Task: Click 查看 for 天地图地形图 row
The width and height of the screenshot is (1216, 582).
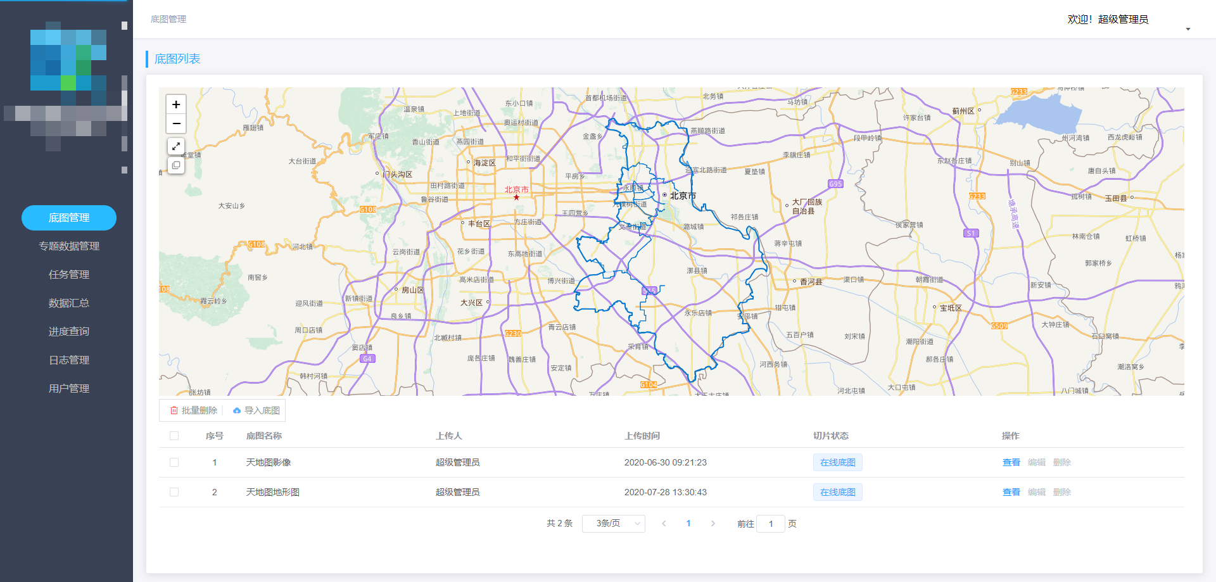Action: [x=1011, y=492]
